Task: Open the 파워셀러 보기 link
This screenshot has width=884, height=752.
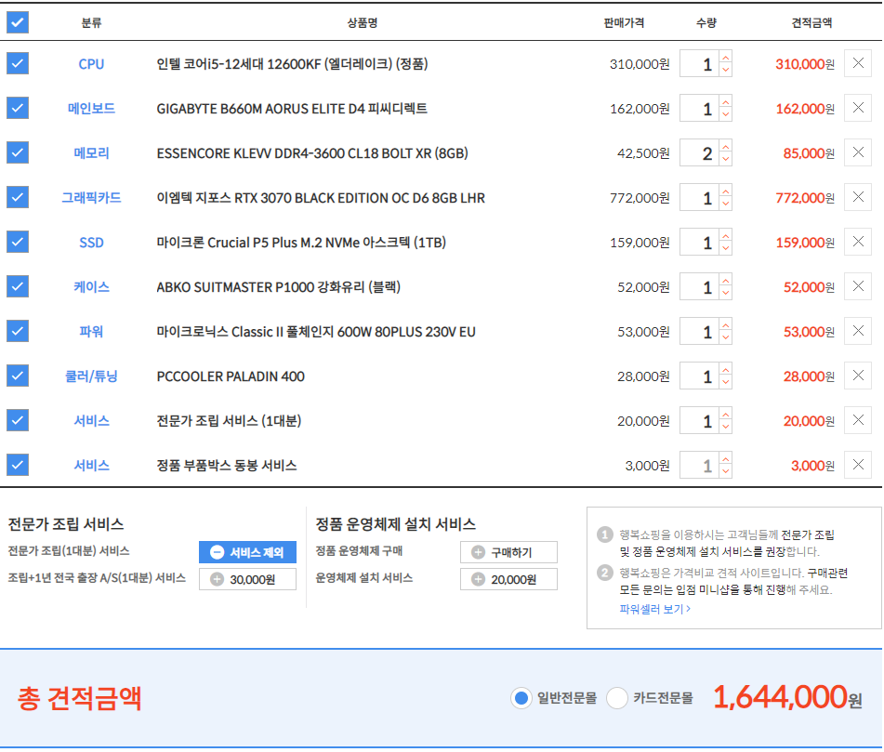Action: [654, 609]
